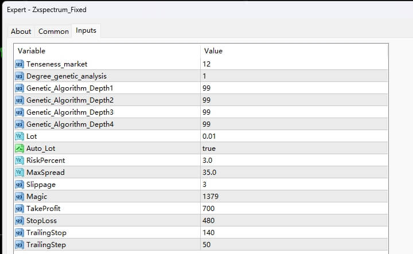Click the icon next to RiskPercent

click(20, 160)
